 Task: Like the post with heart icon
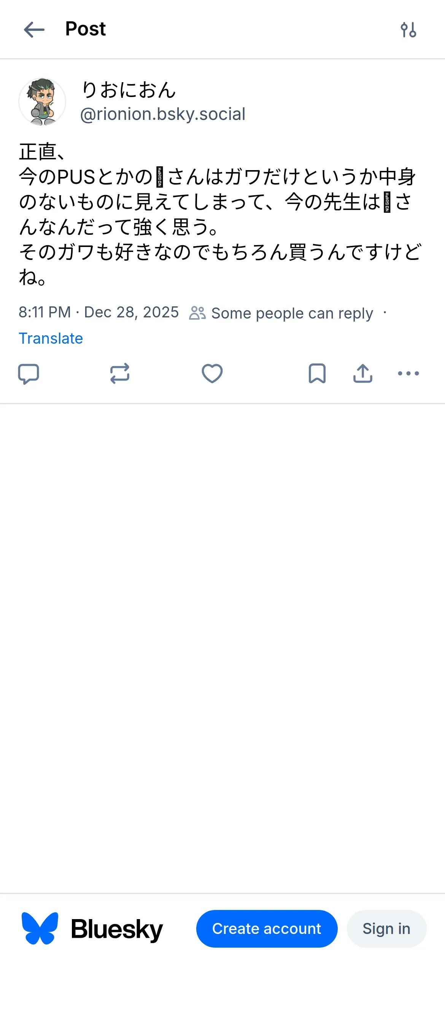coord(212,374)
